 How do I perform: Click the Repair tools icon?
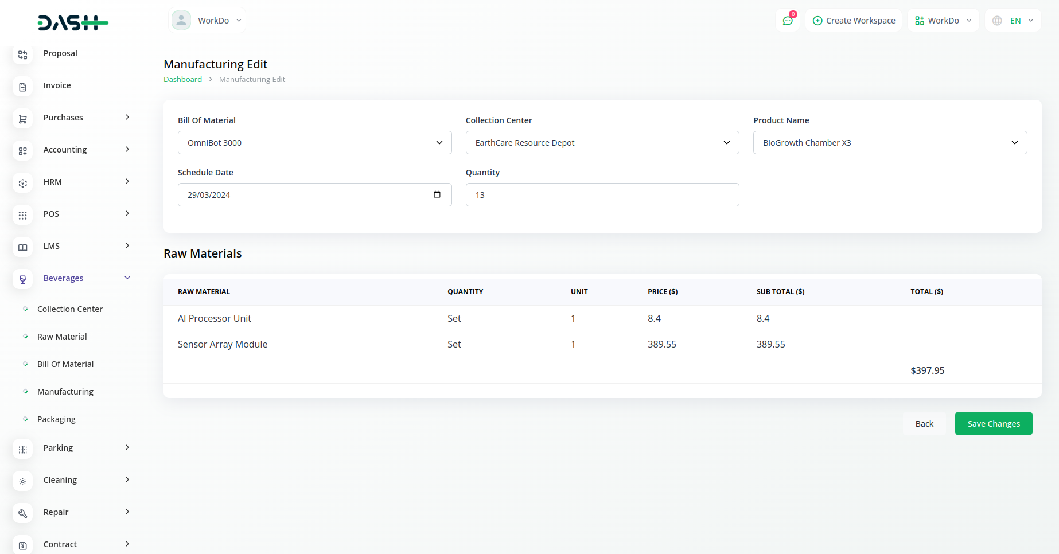(23, 513)
